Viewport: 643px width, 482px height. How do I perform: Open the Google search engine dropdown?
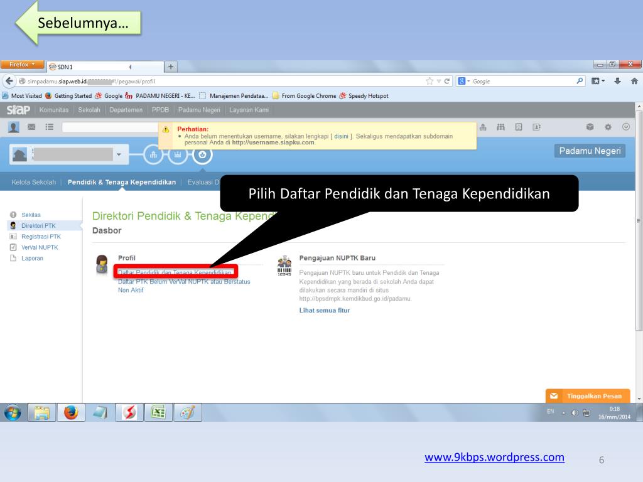(x=464, y=81)
